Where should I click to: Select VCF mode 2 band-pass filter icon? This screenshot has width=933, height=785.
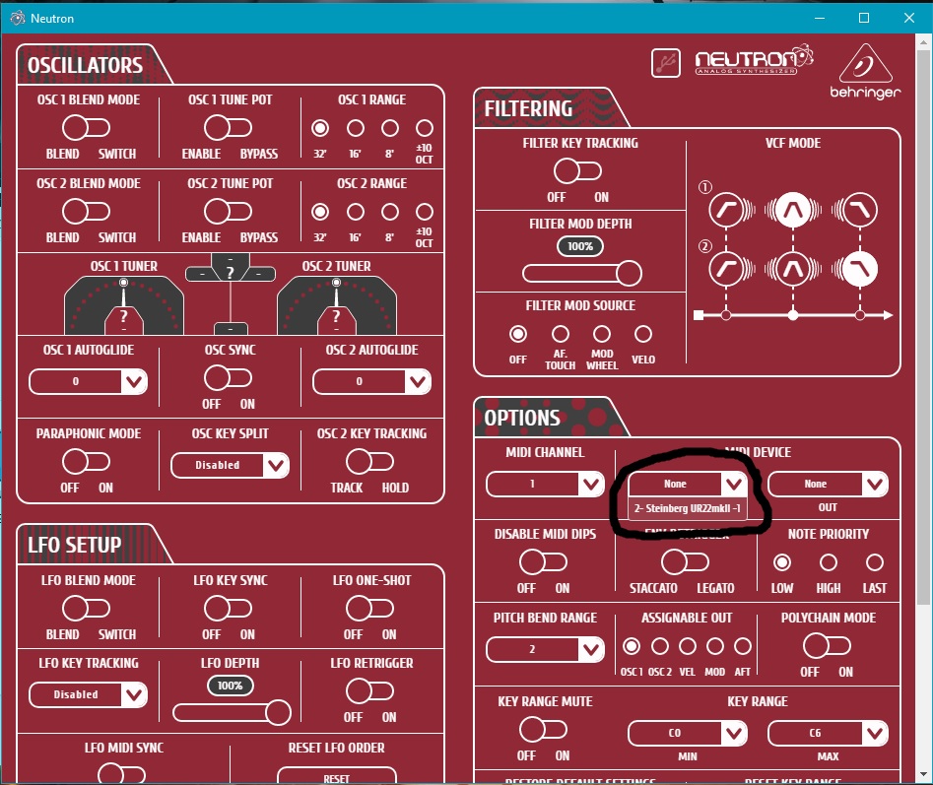tap(792, 269)
